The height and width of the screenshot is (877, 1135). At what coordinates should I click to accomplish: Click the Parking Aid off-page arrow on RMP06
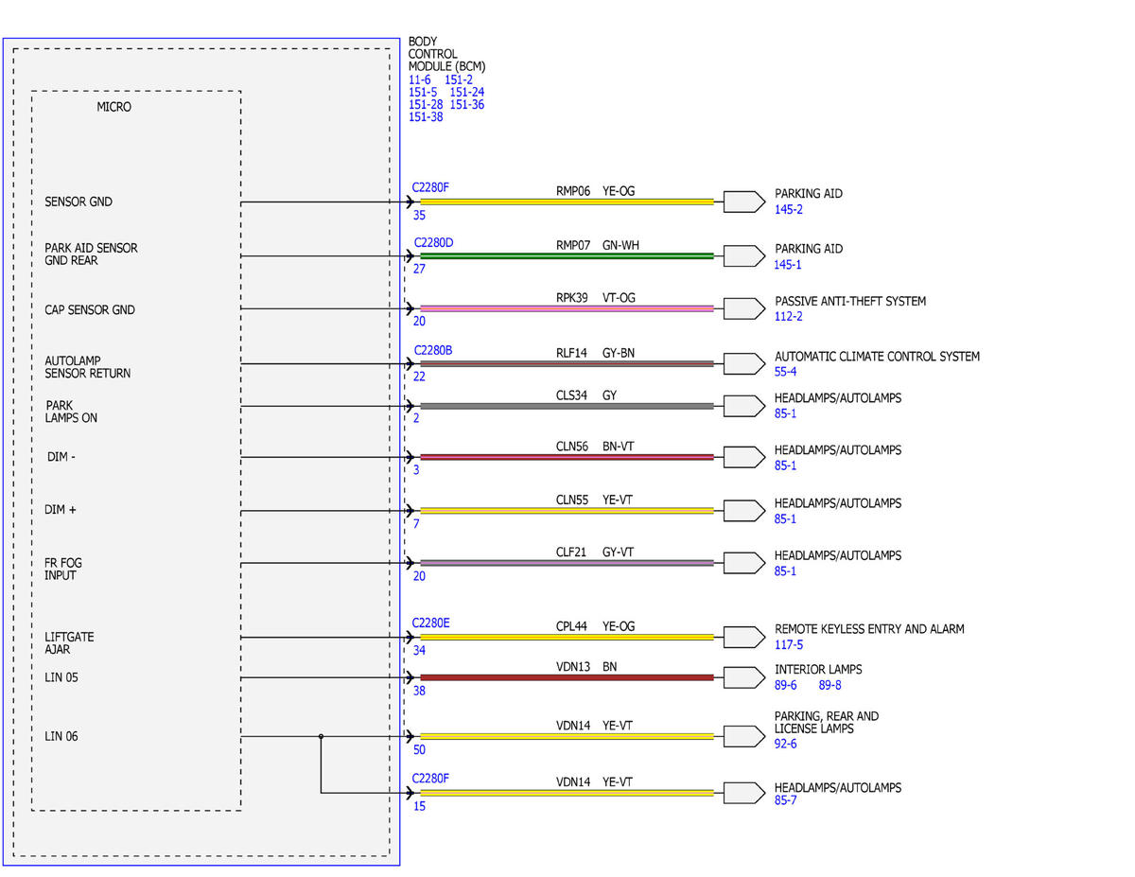(743, 202)
